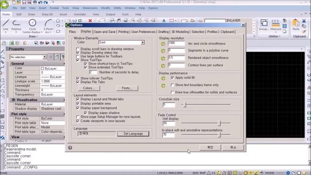Viewport: 311px width, 175px height.
Task: Click the icon beside Arc and circle smoothness
Action: (x=163, y=44)
